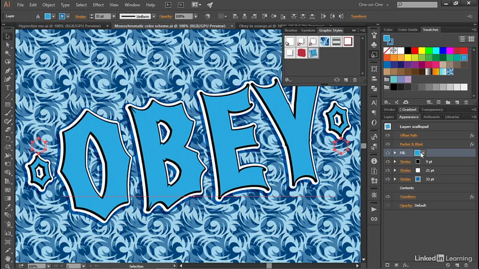Select the Type tool
Viewport: 479px width, 269px height.
point(7,88)
